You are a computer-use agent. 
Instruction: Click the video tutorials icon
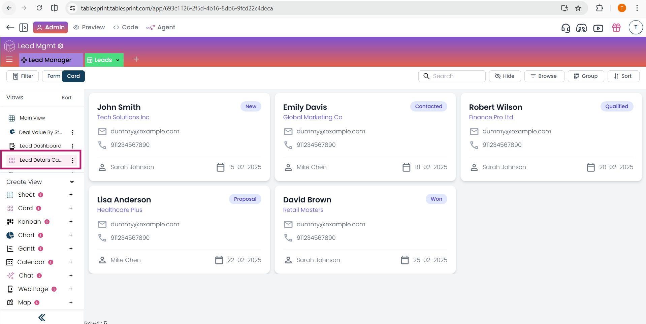(x=598, y=28)
